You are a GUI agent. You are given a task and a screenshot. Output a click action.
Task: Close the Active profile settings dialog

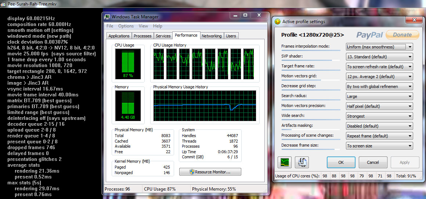click(x=414, y=20)
